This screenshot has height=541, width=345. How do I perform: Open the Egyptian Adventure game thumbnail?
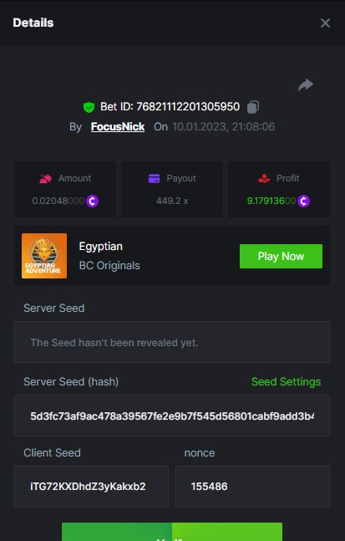point(44,256)
